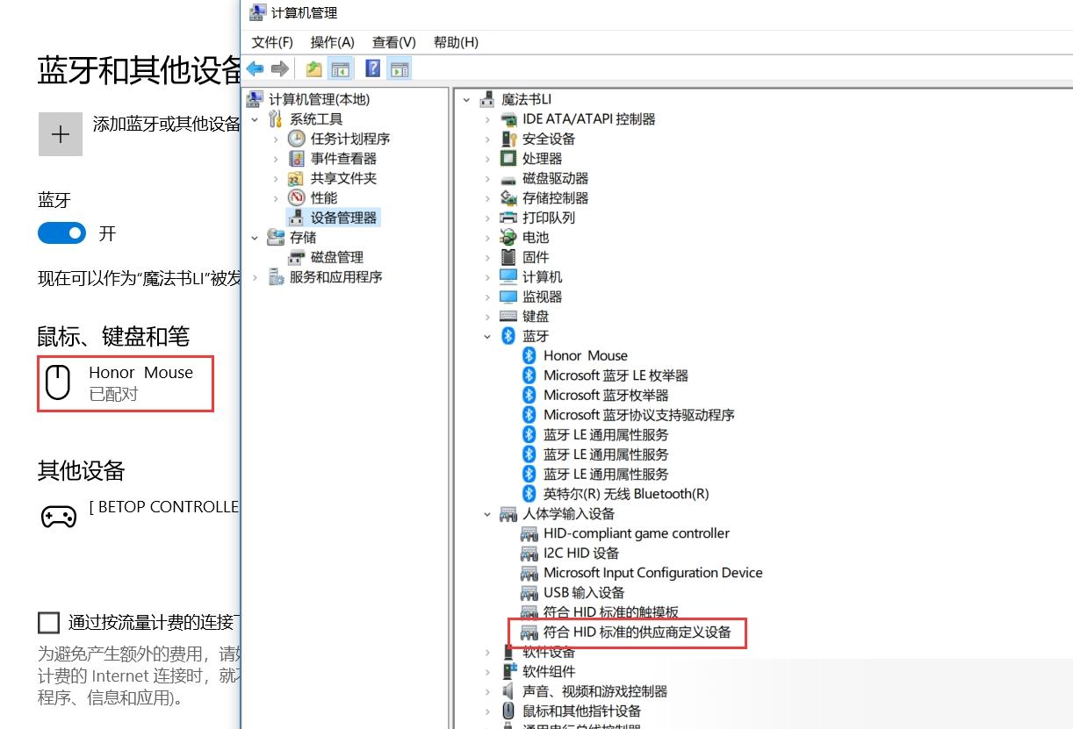1073x729 pixels.
Task: Click the show/hide action pane icon
Action: click(400, 68)
